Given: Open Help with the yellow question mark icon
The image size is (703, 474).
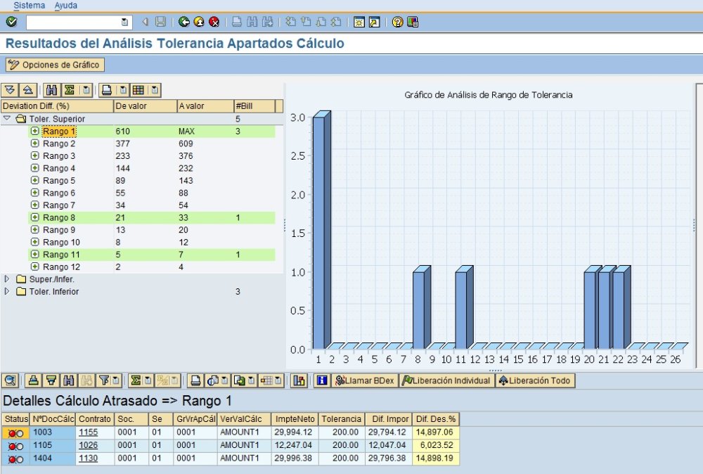Looking at the screenshot, I should pyautogui.click(x=397, y=22).
